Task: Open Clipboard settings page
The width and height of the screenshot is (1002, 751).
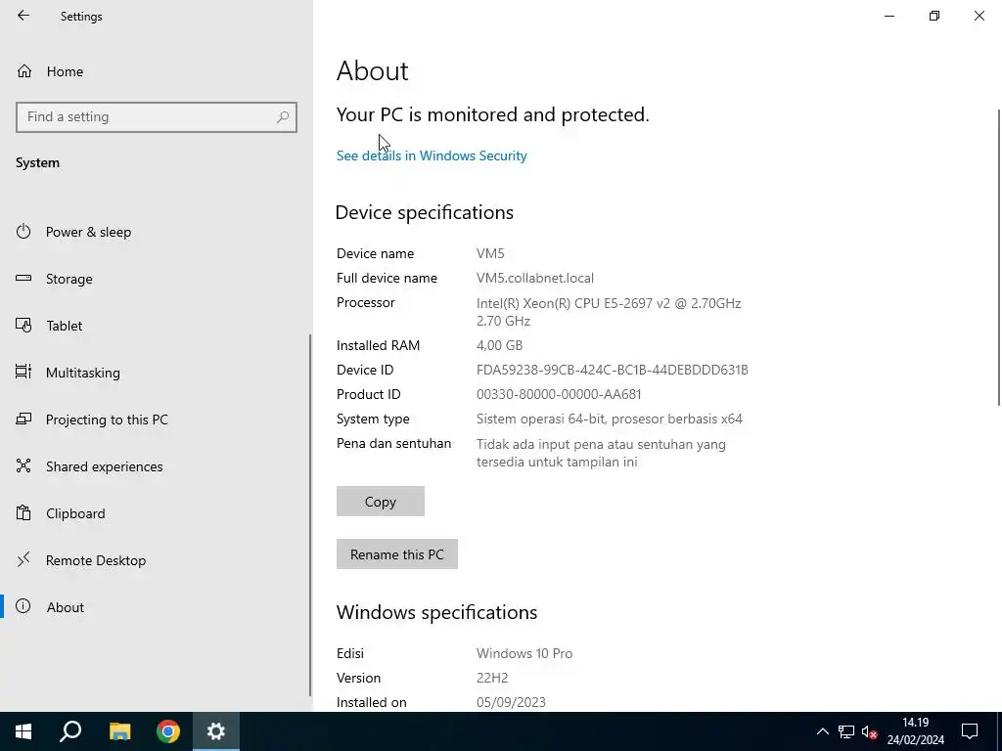Action: (157, 513)
